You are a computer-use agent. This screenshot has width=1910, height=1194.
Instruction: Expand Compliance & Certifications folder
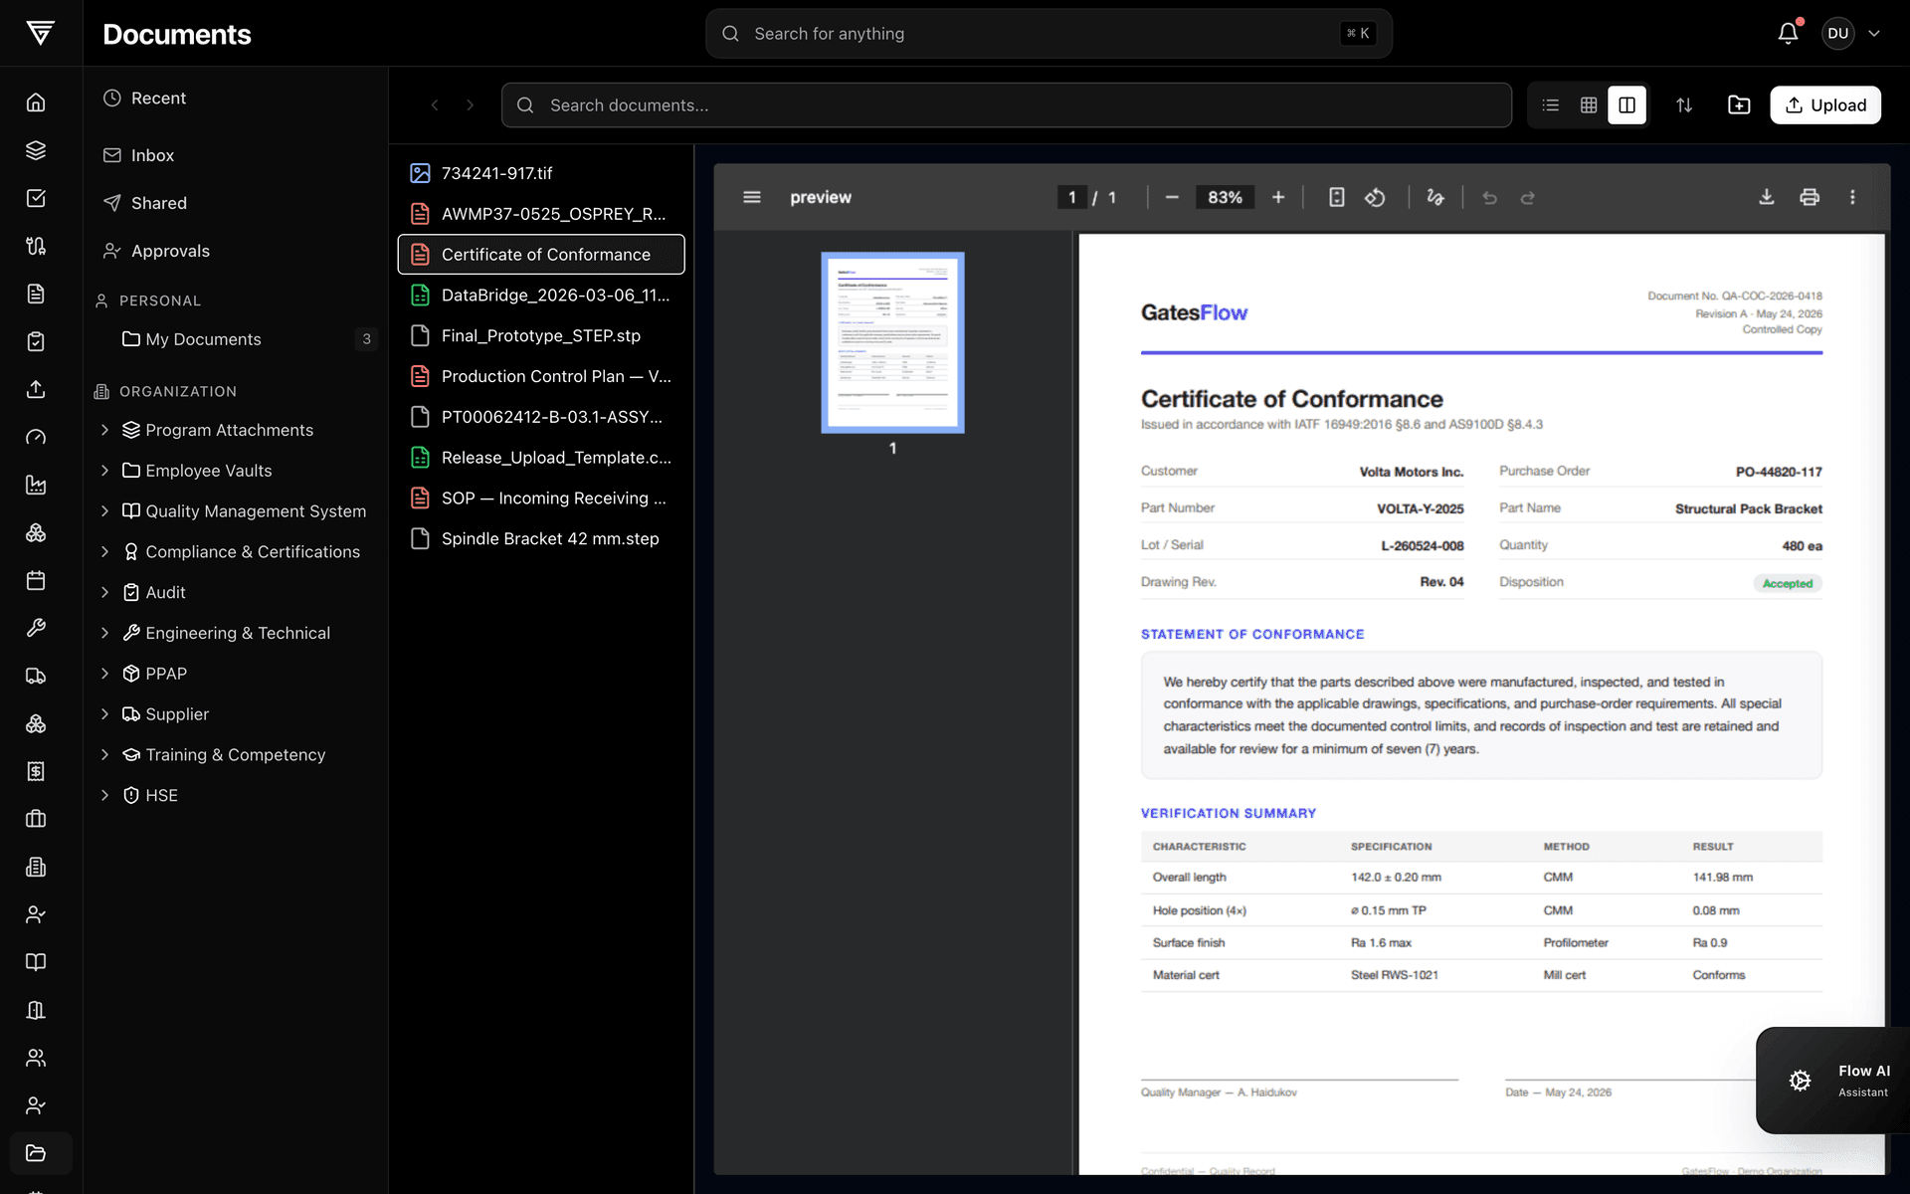tap(104, 551)
